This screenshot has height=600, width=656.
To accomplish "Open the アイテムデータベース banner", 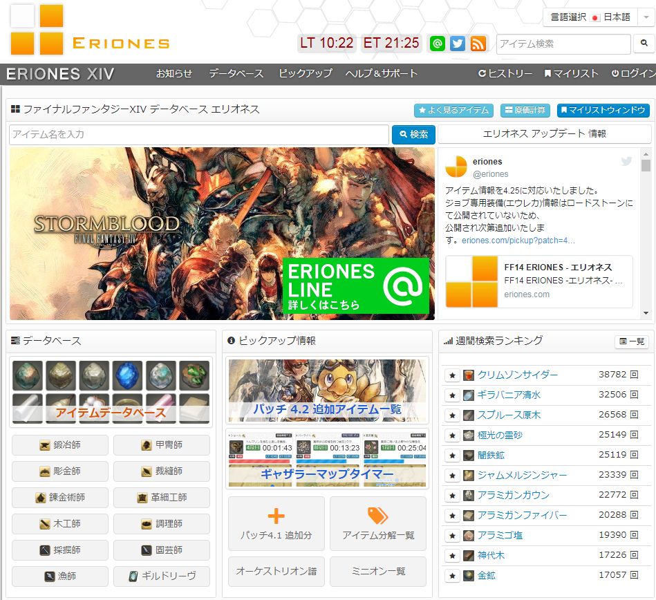I will point(111,392).
